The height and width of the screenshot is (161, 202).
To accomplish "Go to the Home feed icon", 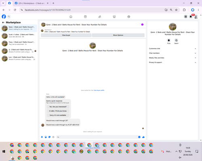I will 71,17.
